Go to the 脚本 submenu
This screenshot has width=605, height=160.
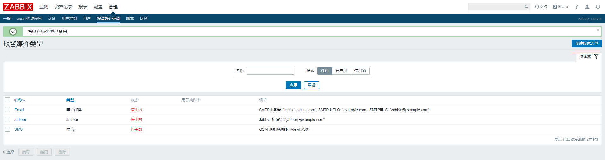(x=130, y=19)
